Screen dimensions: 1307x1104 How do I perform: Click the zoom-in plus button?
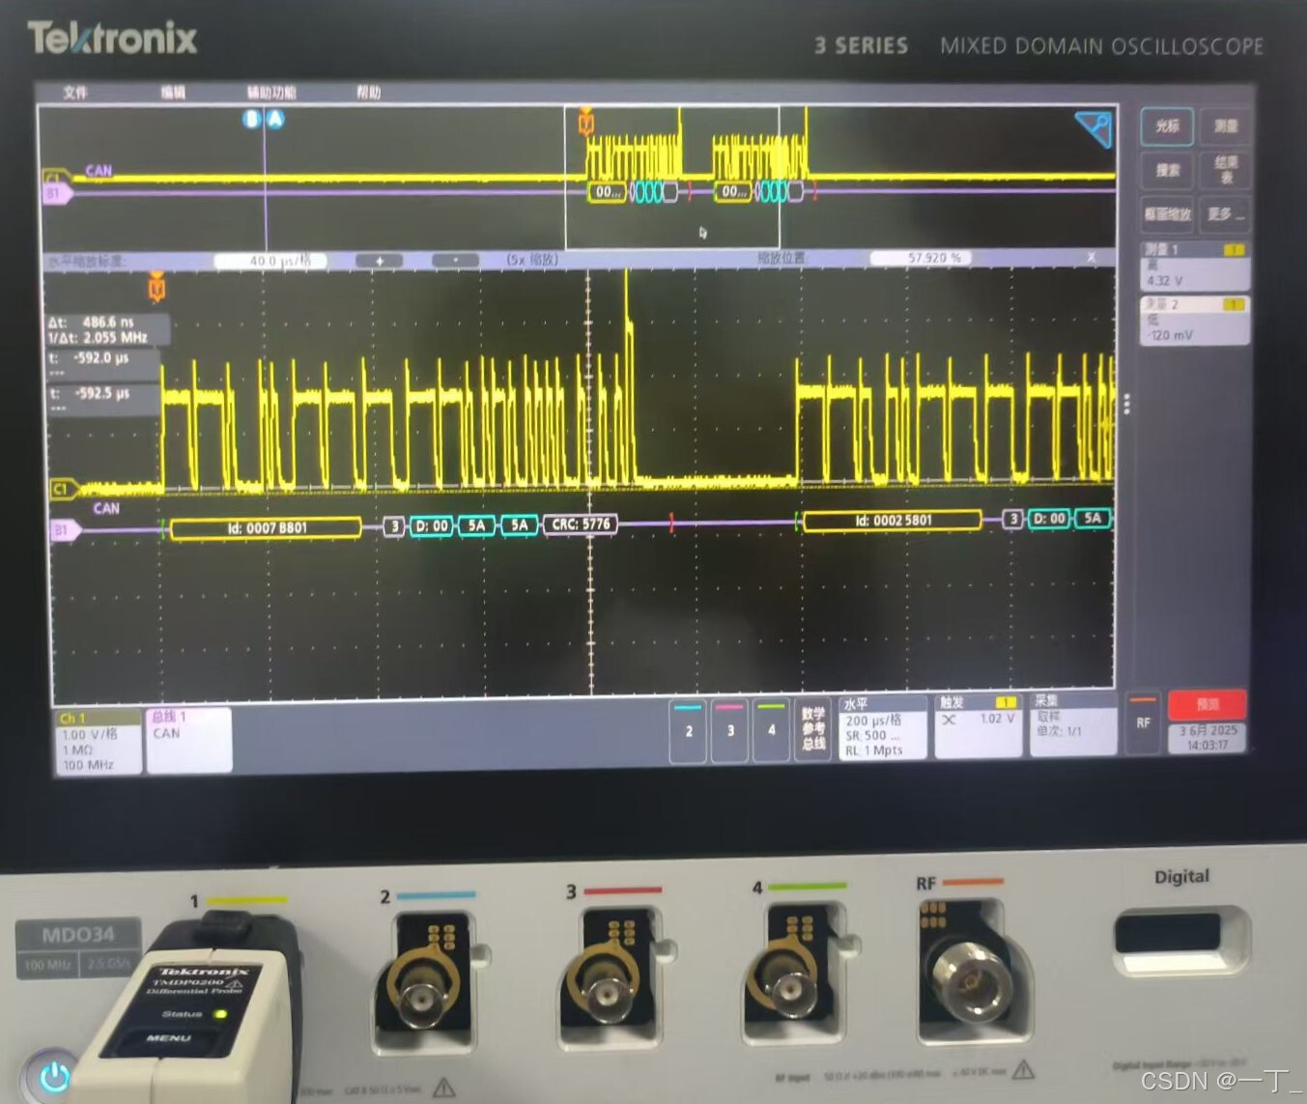(x=380, y=261)
